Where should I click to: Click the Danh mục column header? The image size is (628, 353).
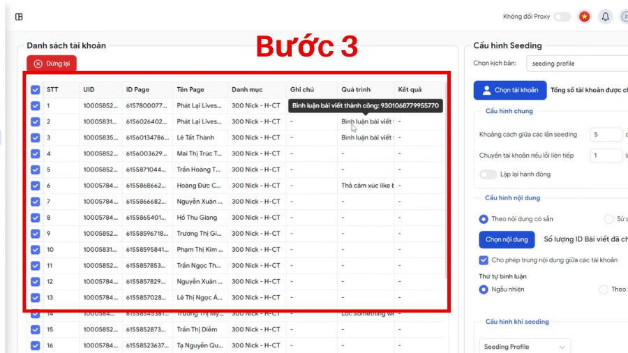247,90
